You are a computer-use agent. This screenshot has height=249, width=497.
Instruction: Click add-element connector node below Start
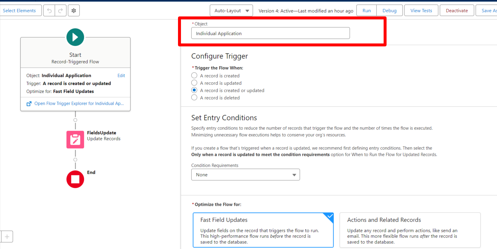(75, 120)
